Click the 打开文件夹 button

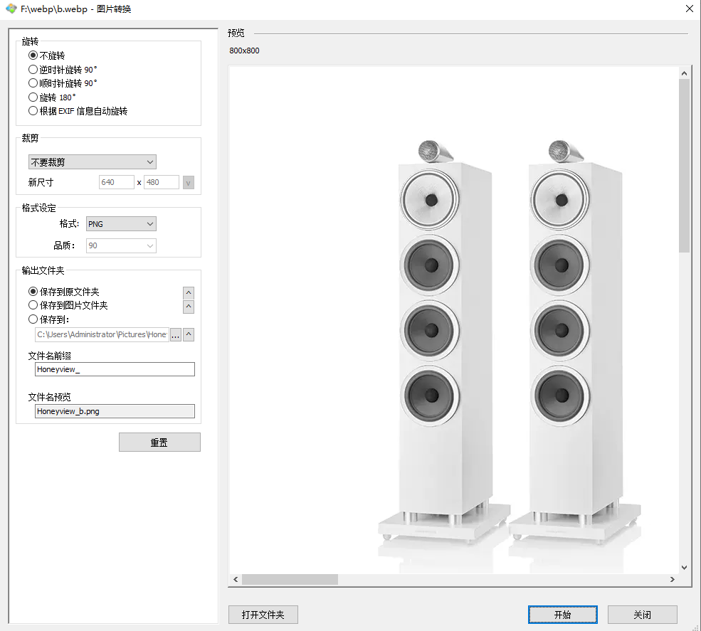click(x=263, y=615)
